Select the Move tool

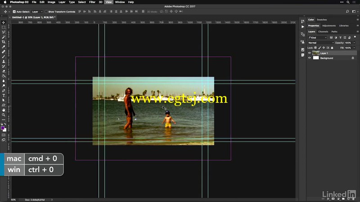[x=4, y=22]
